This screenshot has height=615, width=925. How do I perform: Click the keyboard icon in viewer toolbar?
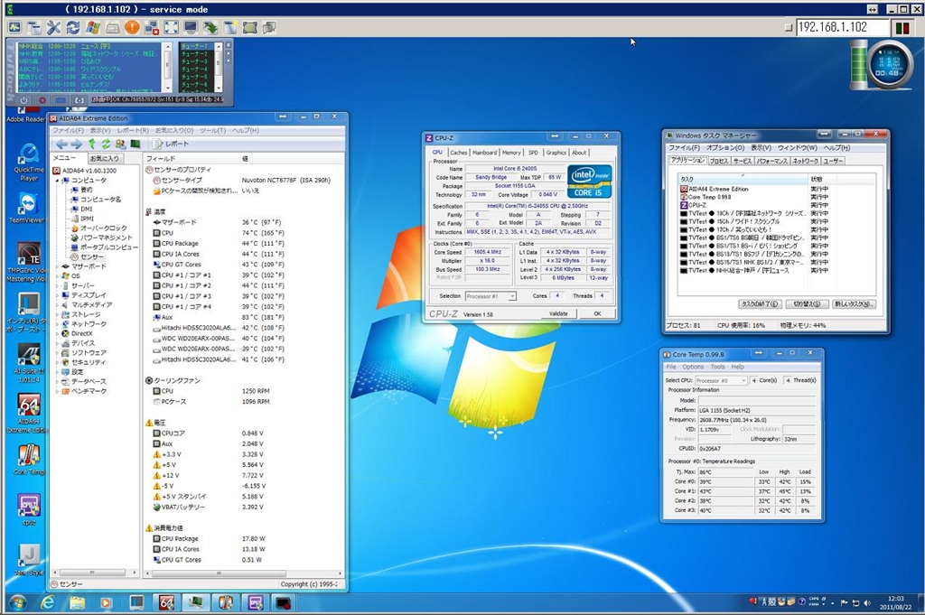pos(112,27)
